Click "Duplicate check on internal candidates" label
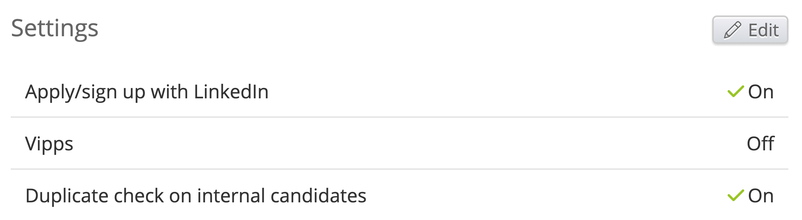The width and height of the screenshot is (802, 220). pos(196,195)
